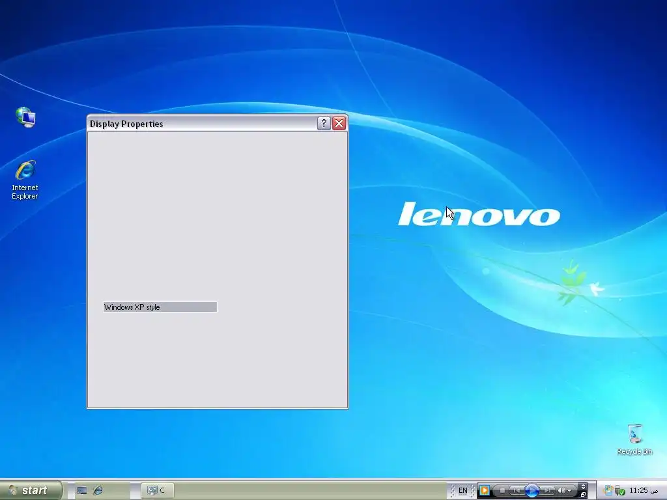667x500 pixels.
Task: Switch to the taskbar button labeled C
Action: tap(158, 490)
